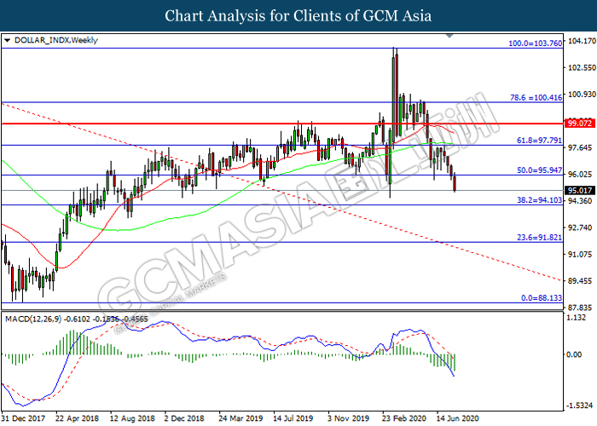
Task: Click the 0.00 MACD axis value
Action: (574, 354)
